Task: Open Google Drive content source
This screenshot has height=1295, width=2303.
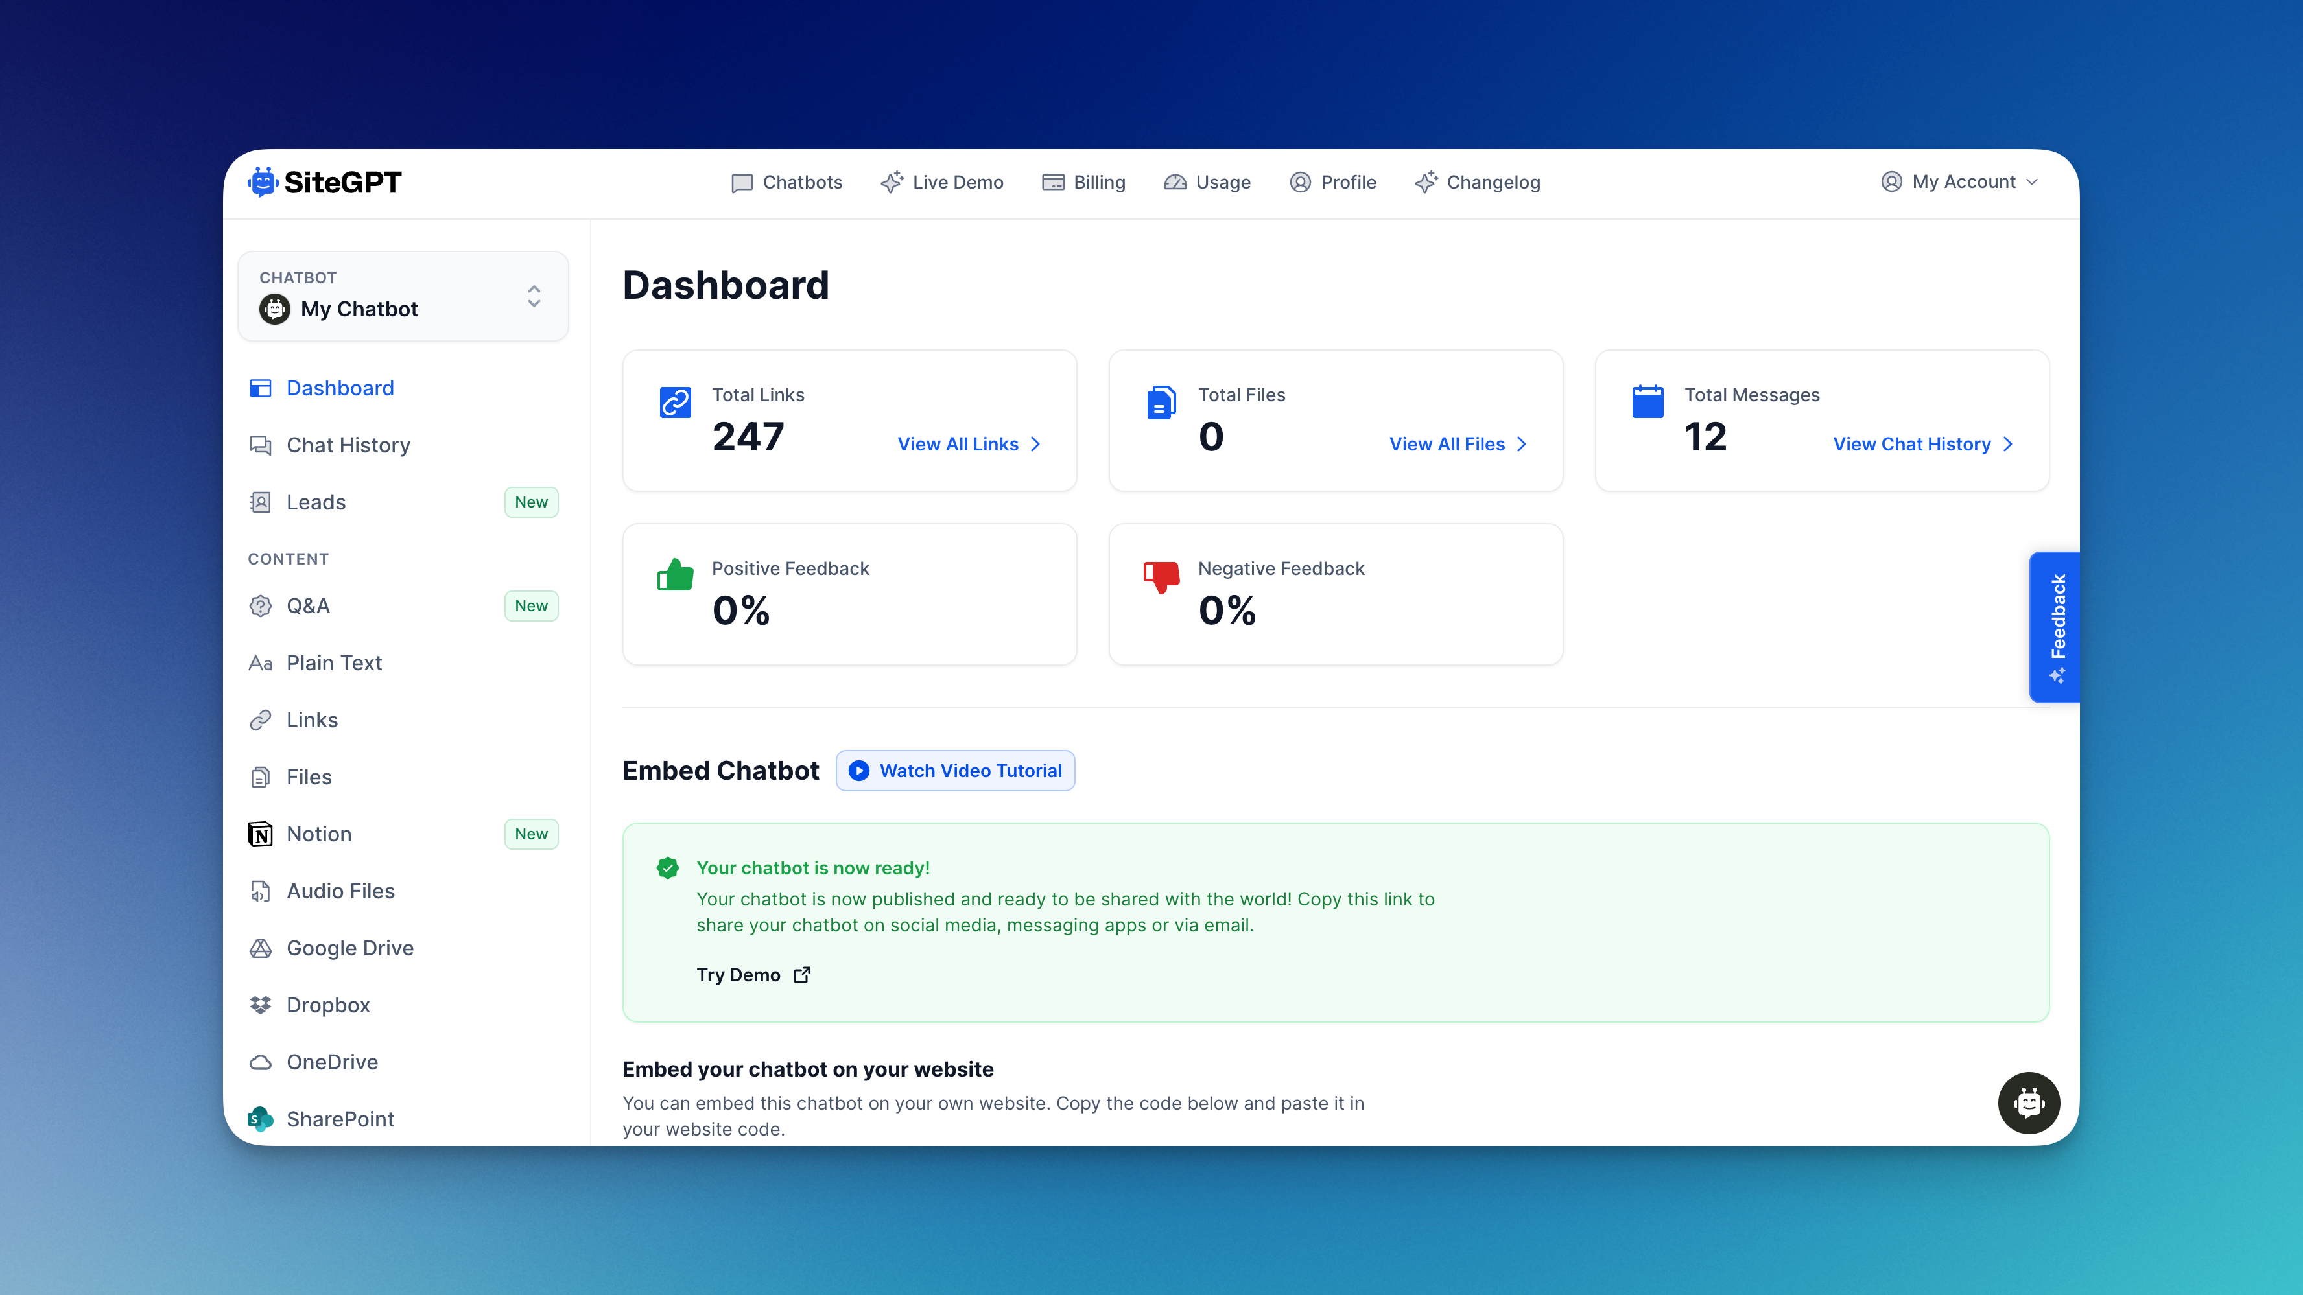Action: (349, 948)
